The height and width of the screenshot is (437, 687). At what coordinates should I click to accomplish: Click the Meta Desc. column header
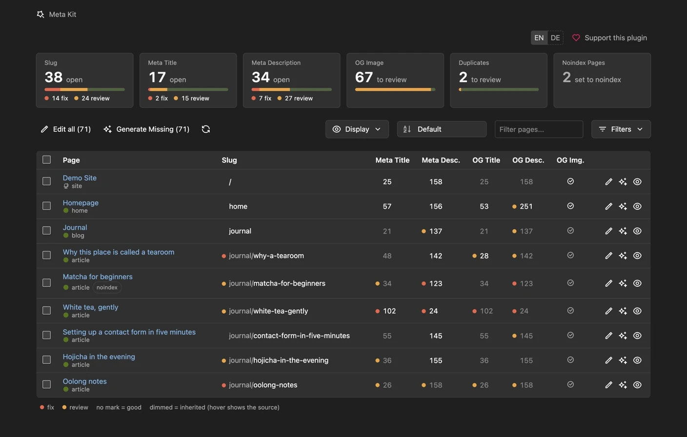coord(441,160)
